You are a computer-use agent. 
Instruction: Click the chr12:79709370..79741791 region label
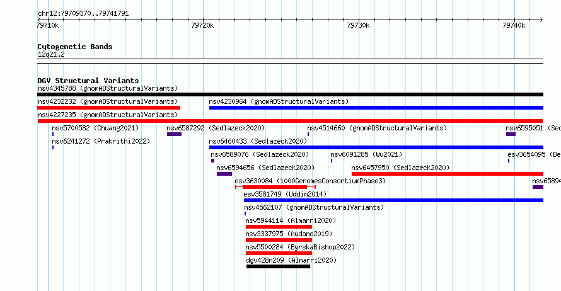pos(83,14)
